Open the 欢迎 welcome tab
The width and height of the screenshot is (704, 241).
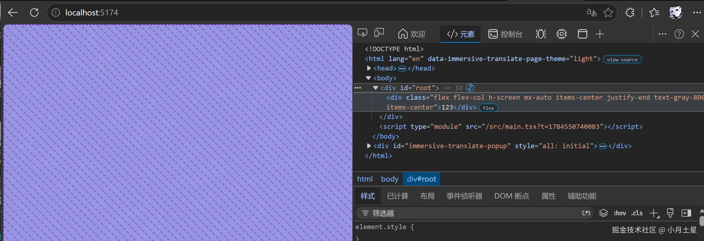tap(412, 34)
